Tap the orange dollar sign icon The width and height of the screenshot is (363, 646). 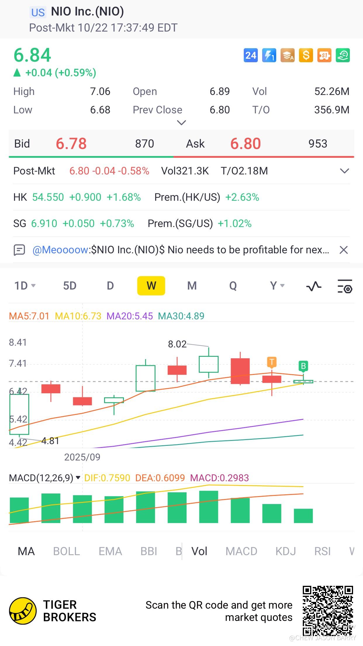(x=306, y=55)
